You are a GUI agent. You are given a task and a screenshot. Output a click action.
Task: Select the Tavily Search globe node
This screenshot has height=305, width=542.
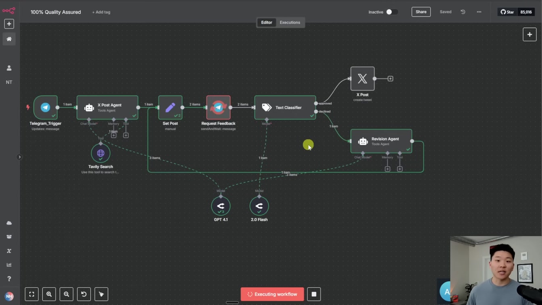click(x=100, y=153)
